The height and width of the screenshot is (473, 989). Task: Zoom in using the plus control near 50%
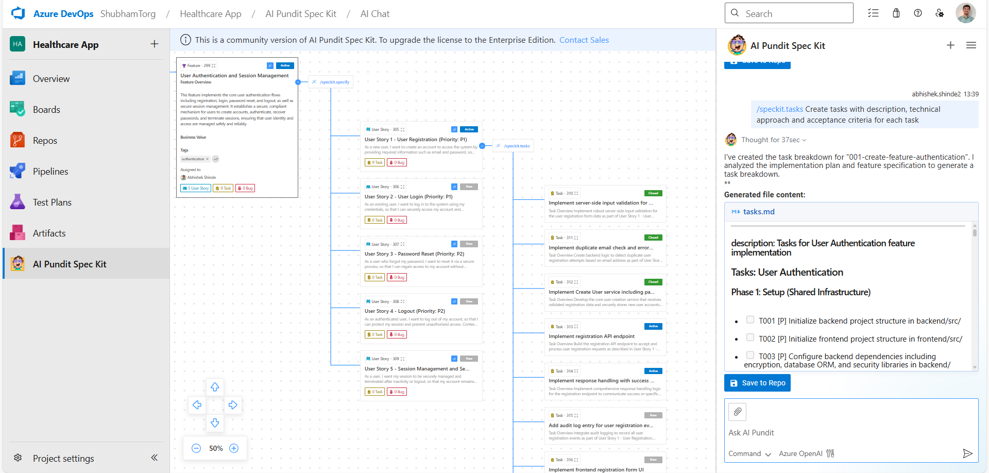pos(234,448)
